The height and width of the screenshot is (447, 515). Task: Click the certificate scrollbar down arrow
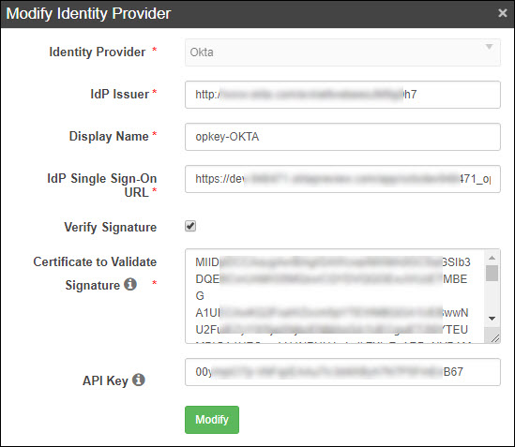pos(492,319)
